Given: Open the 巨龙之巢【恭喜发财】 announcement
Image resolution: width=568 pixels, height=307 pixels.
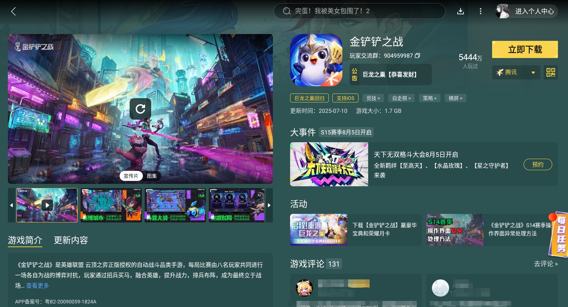Looking at the screenshot, I should click(x=391, y=75).
